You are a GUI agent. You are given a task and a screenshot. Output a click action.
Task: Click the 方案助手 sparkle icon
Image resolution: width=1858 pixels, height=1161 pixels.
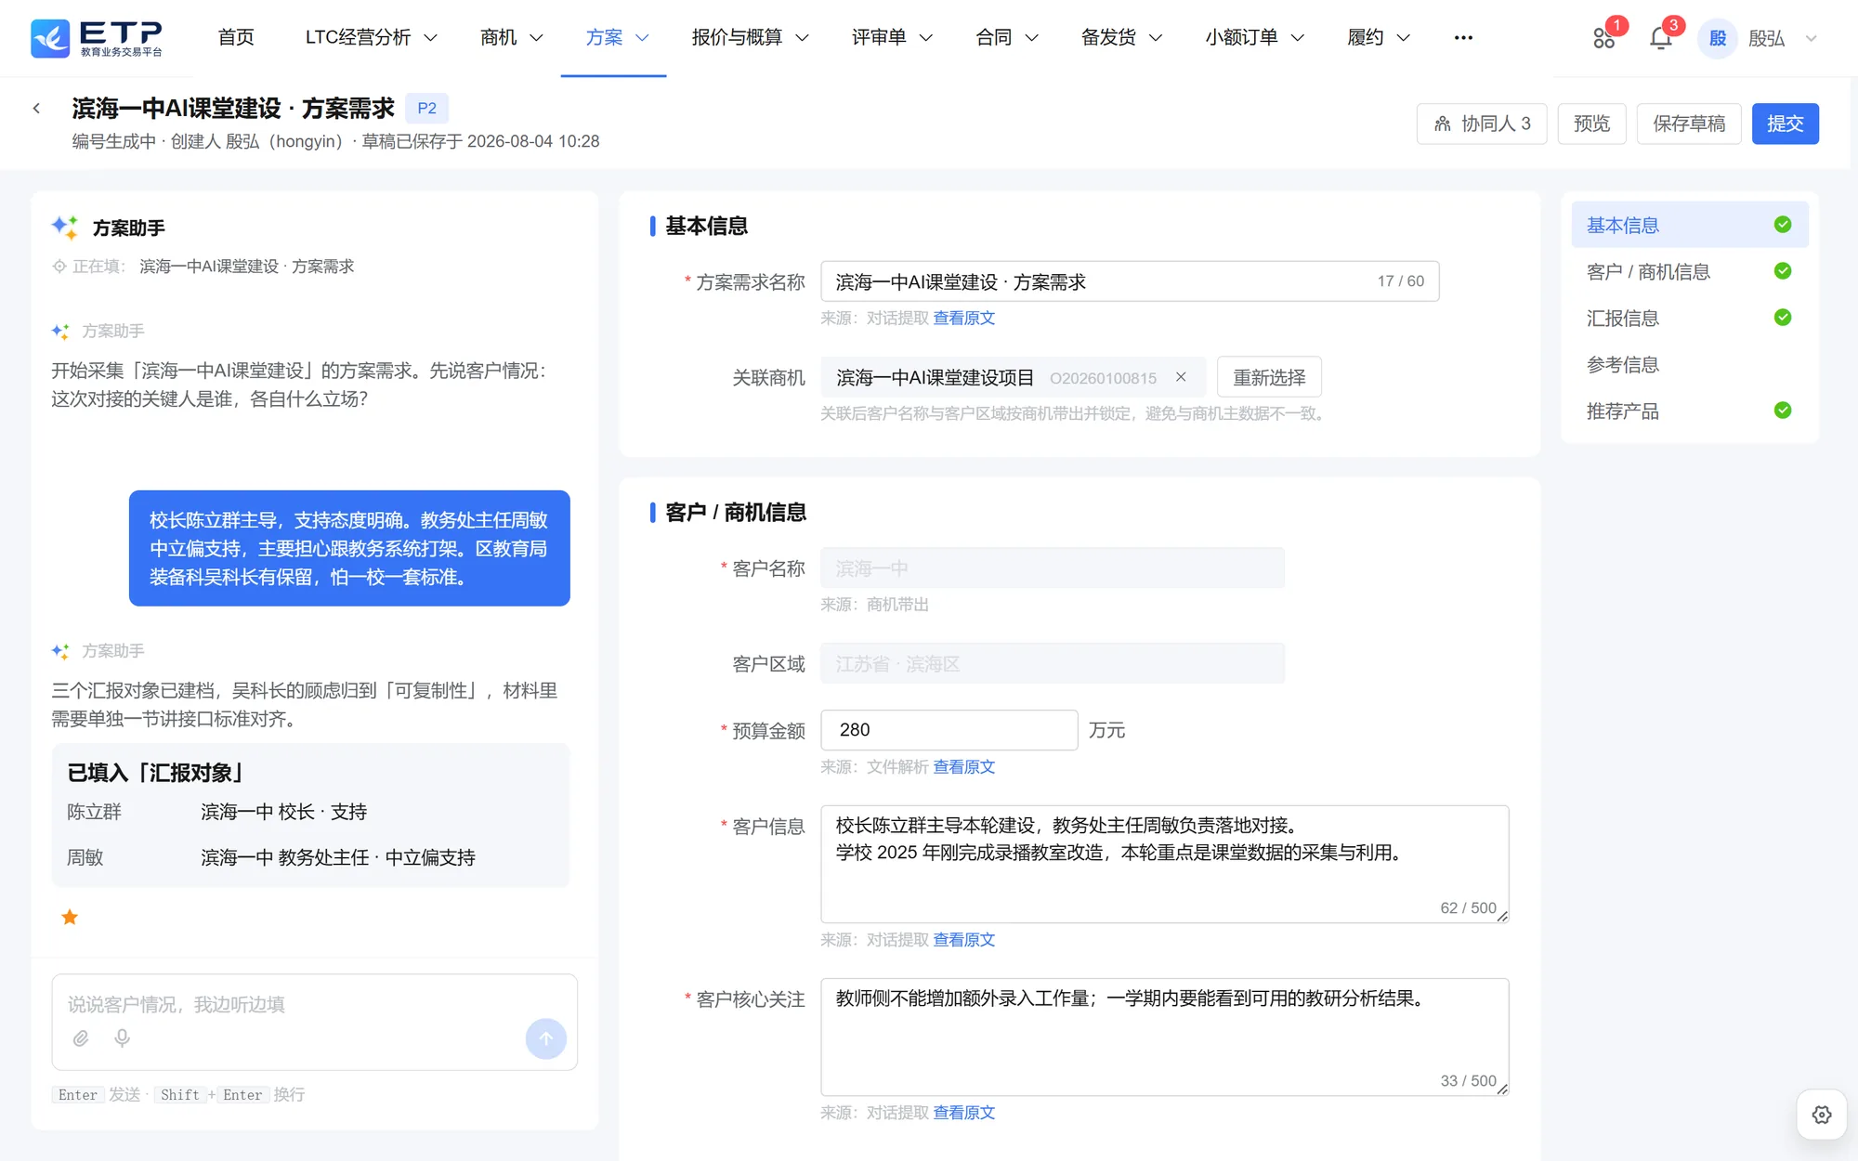[x=64, y=228]
